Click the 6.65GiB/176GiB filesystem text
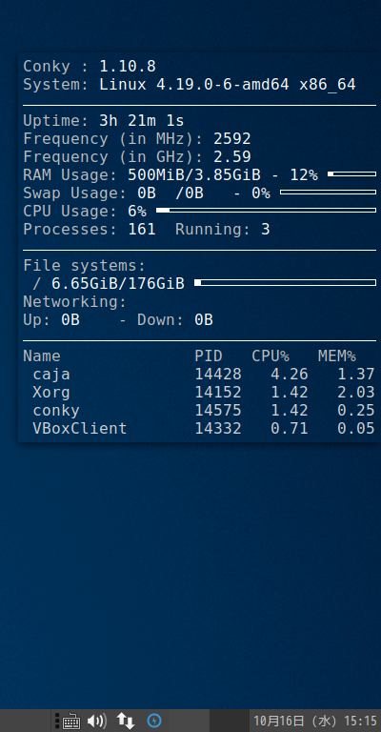Image resolution: width=381 pixels, height=732 pixels. coord(118,283)
